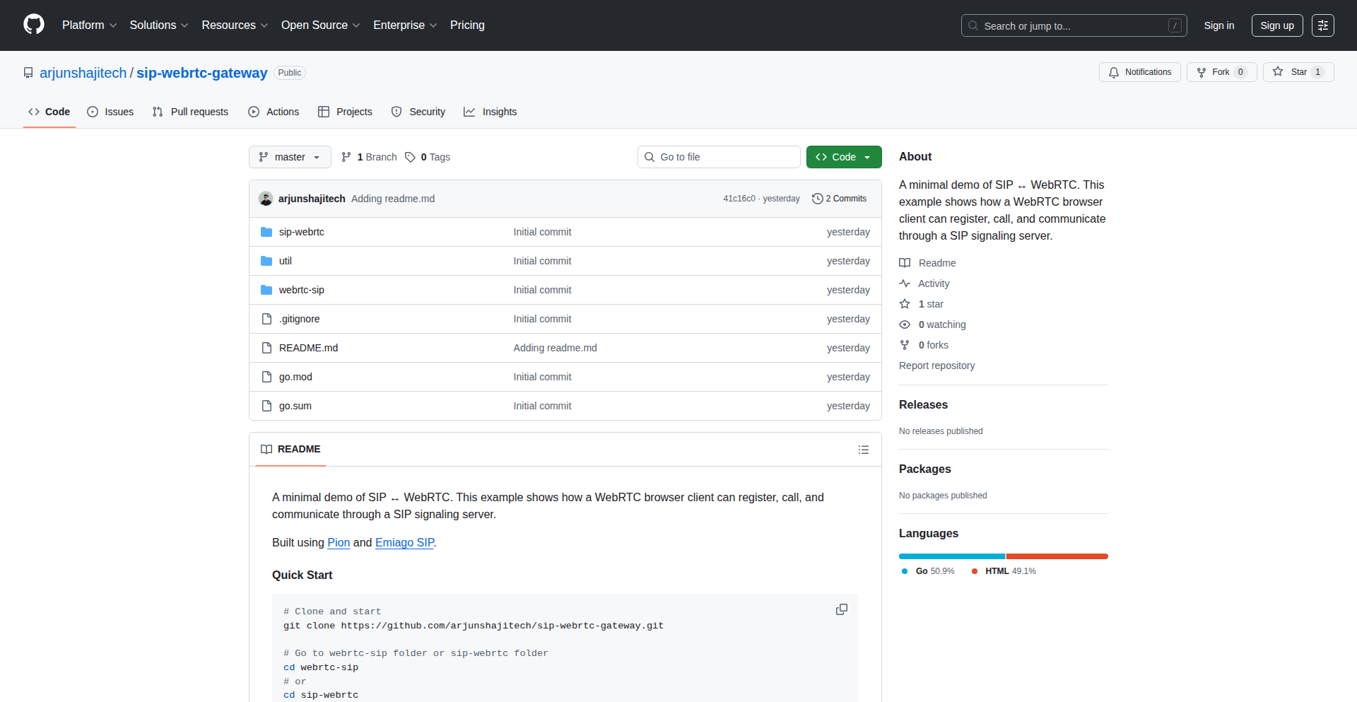Click the header settings icon beside Sign up
Screen dimensions: 1357x702
1322,25
